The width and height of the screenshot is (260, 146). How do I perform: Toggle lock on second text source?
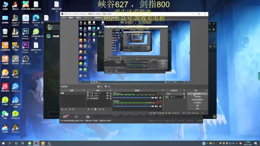pyautogui.click(x=110, y=96)
